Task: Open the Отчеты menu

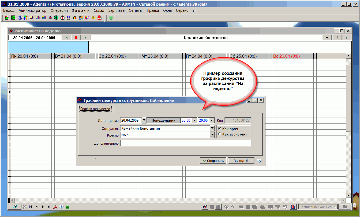Action: coord(136,10)
